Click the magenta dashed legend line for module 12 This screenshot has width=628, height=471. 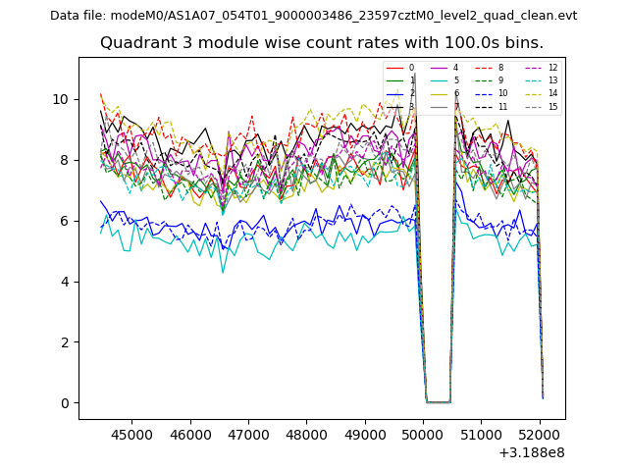pyautogui.click(x=533, y=68)
